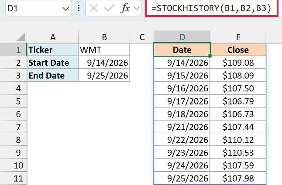
Task: Select column E header
Action: tap(238, 37)
